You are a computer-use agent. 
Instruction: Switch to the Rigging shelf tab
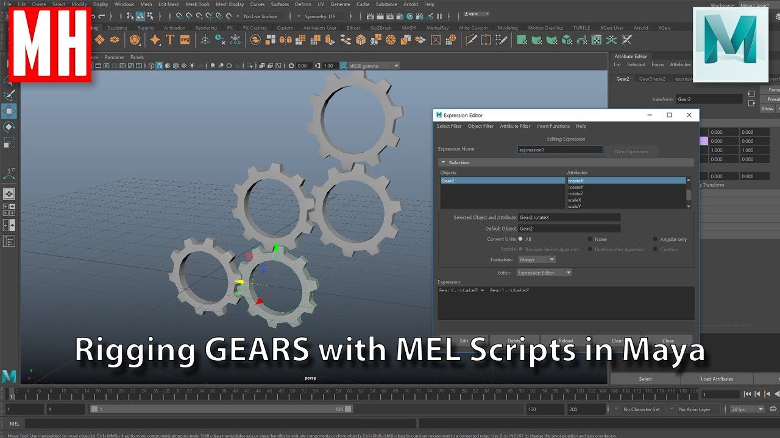click(146, 28)
